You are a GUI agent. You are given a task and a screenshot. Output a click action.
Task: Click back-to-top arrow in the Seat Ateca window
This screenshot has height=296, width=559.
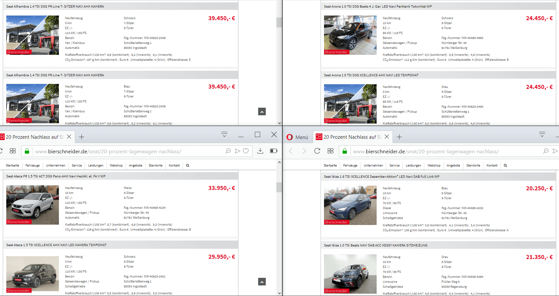point(262,282)
